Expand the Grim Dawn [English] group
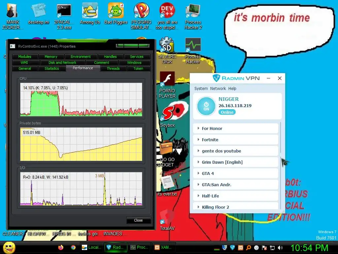 point(236,162)
